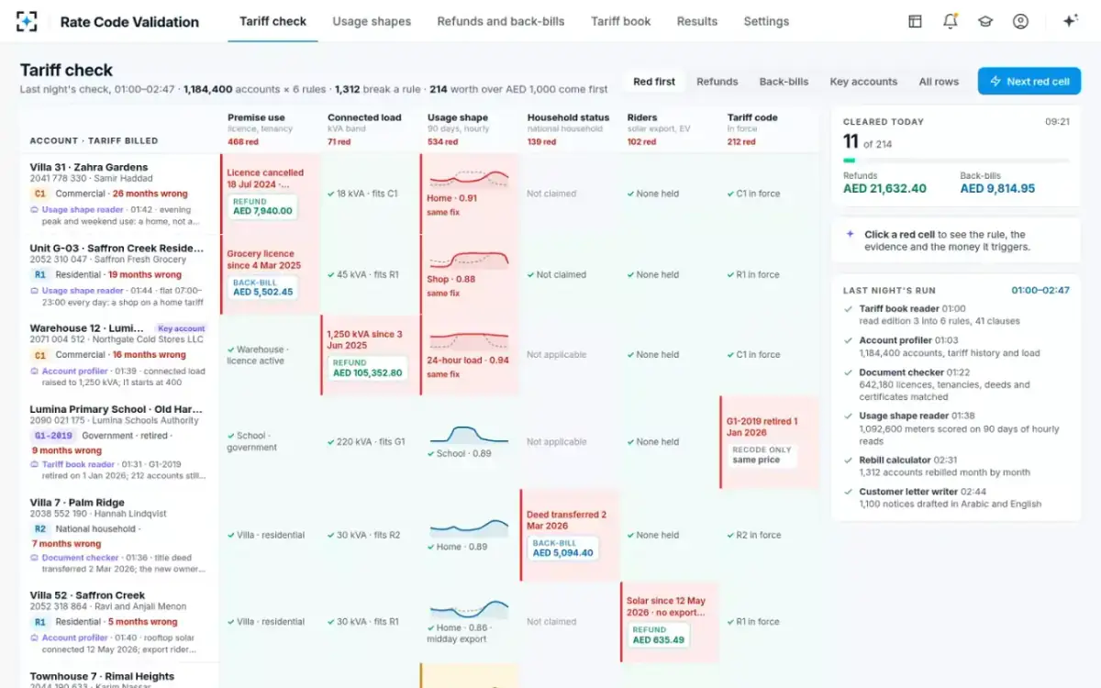This screenshot has width=1101, height=688.
Task: Click the agent icon beside Villa 31's Usage shape reader
Action: point(35,210)
